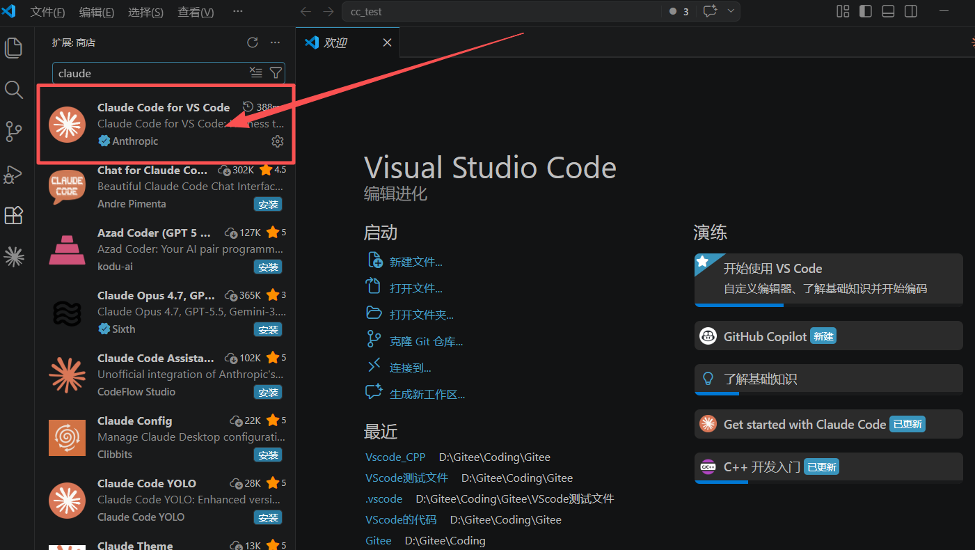Open the 选择(S) menu
The image size is (975, 550).
click(x=146, y=13)
